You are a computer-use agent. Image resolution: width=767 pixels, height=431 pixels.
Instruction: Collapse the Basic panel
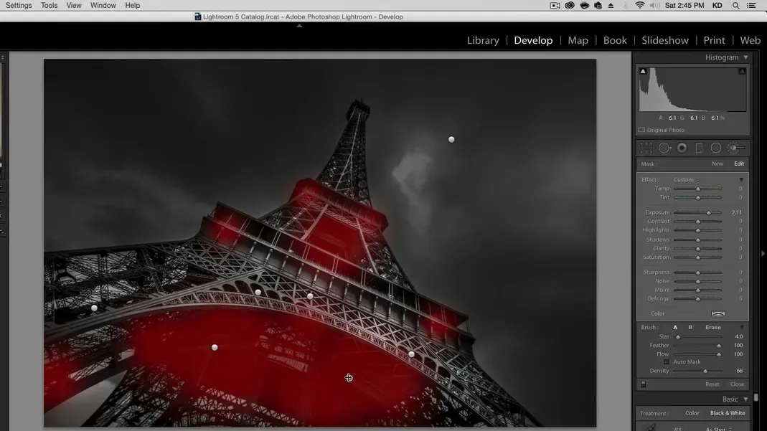tap(745, 399)
